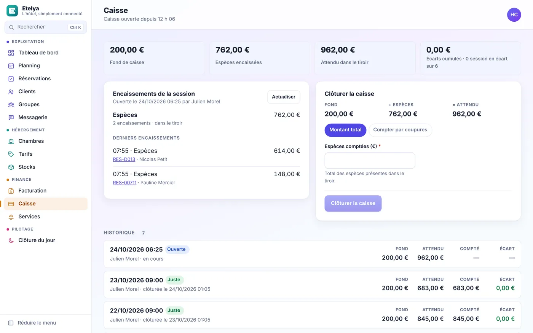Open the 24/10/2026 06:25 Ouverte session row
Viewport: 533px width, 333px height.
point(312,254)
